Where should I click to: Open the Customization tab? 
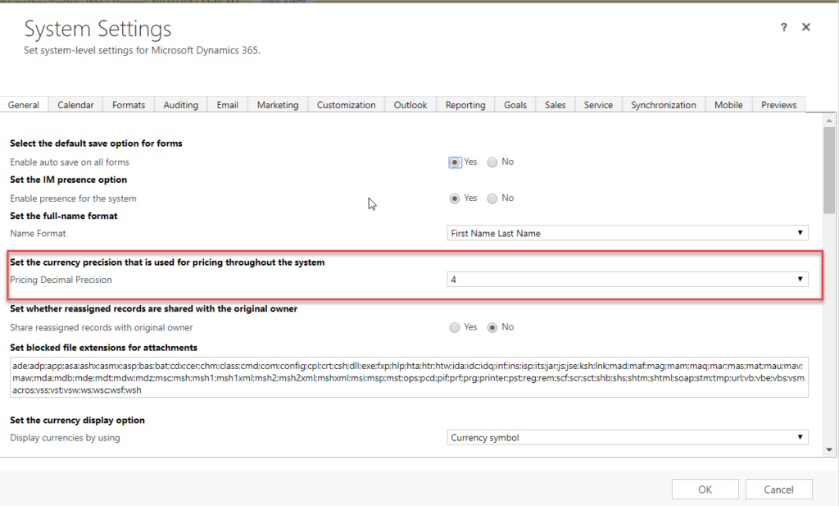pos(346,105)
